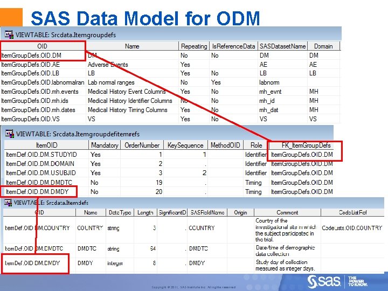The image size is (388, 291).
Task: Select the ItemGroupDefs.OID.labnormalran cell
Action: click(x=43, y=82)
